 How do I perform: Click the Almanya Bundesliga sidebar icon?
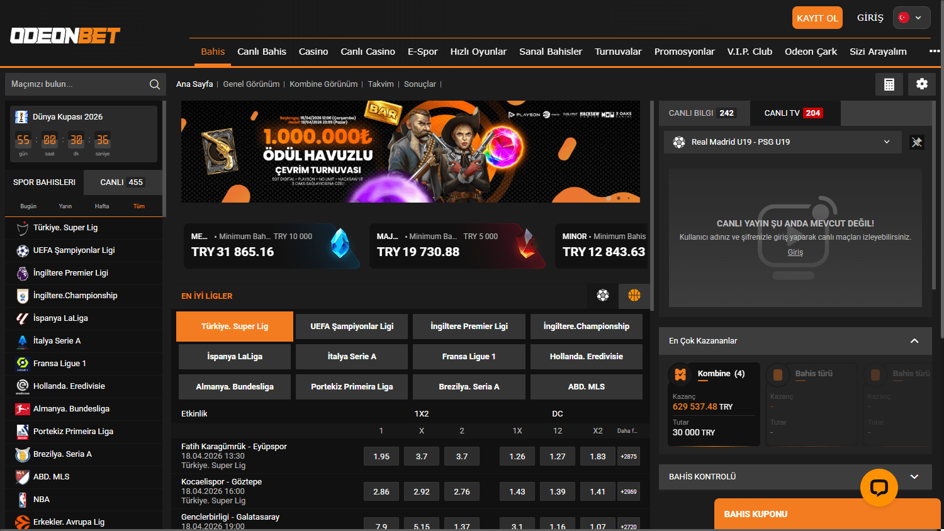23,409
